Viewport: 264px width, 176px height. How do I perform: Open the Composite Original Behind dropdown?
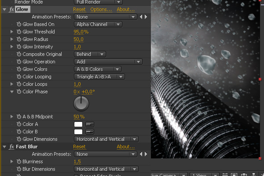coord(90,54)
